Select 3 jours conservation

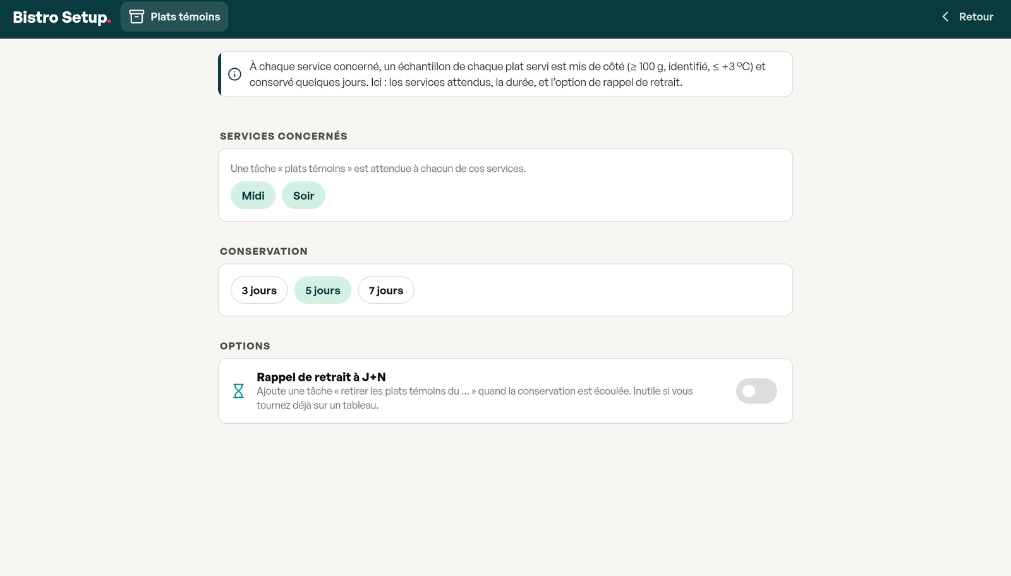click(259, 291)
